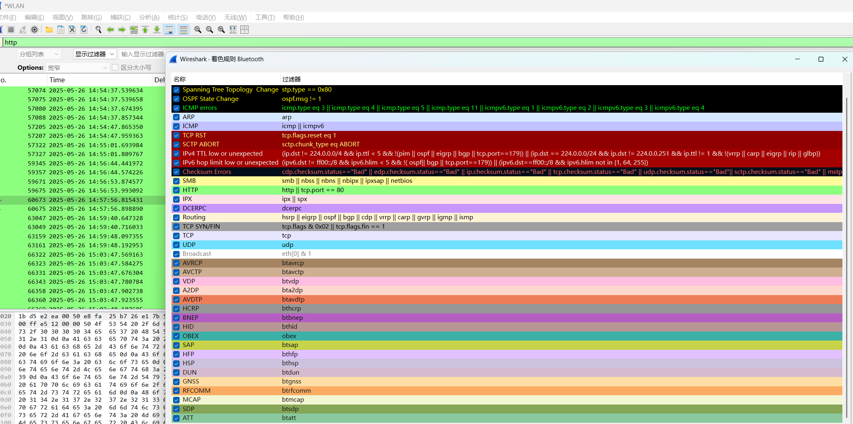
Task: Go back to previous packet
Action: (x=110, y=30)
